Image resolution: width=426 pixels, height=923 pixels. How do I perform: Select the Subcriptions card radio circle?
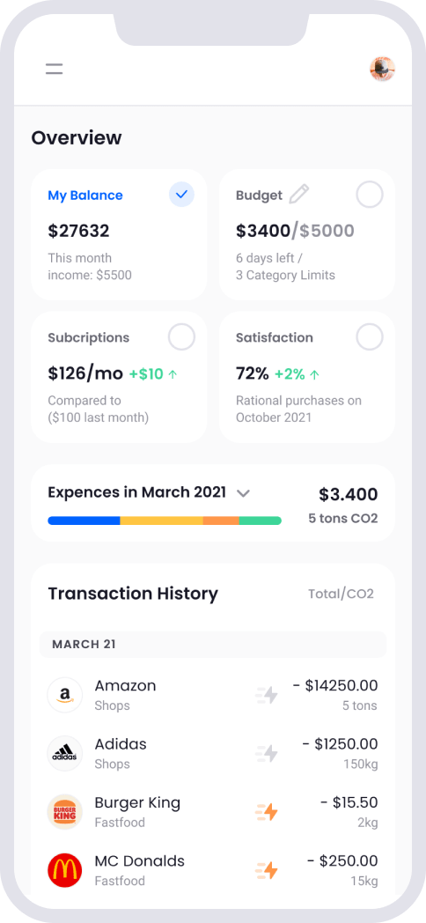pyautogui.click(x=182, y=337)
